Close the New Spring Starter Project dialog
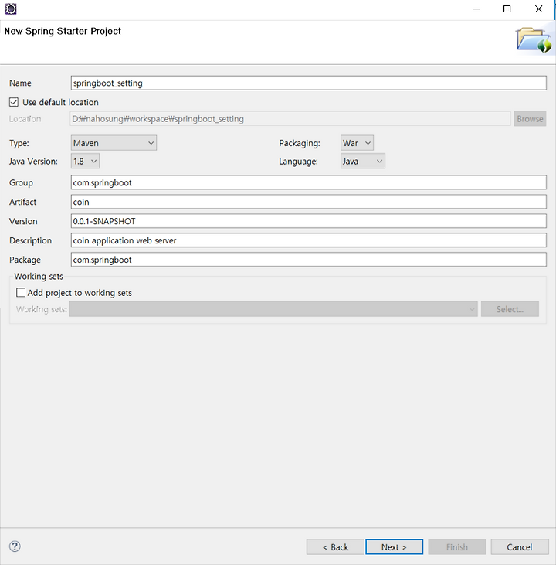Viewport: 556px width, 565px height. point(538,9)
